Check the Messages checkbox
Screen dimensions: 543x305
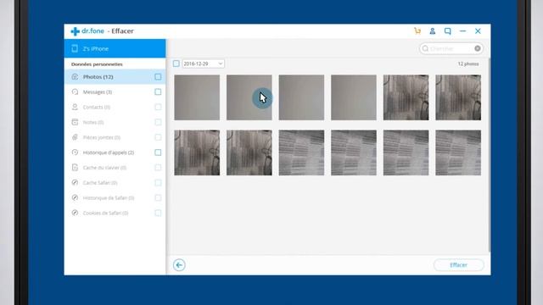pos(158,92)
